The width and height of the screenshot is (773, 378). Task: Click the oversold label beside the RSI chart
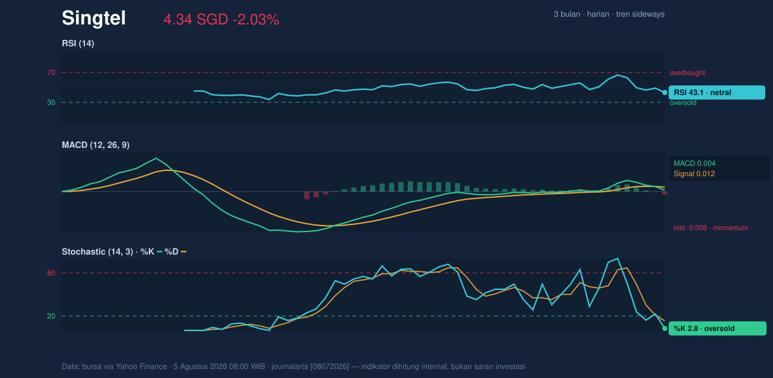683,103
